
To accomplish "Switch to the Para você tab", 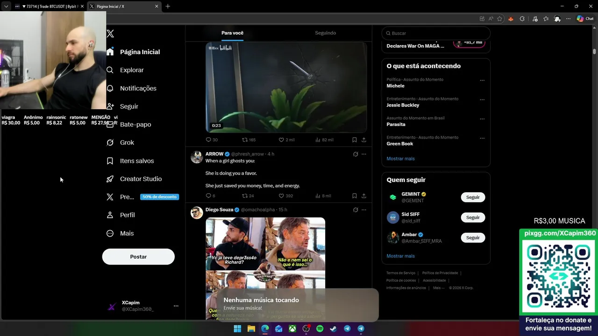I will click(x=232, y=33).
